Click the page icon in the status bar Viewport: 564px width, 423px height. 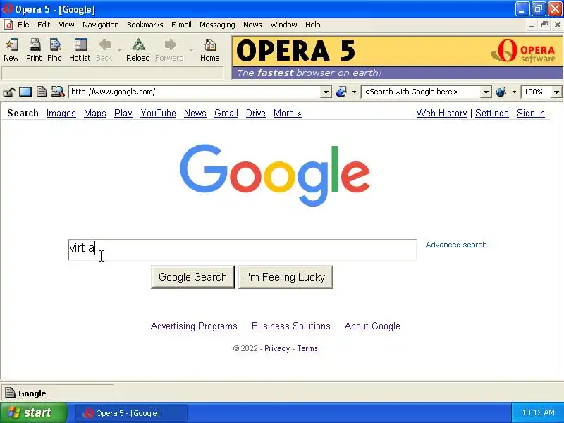(x=10, y=393)
